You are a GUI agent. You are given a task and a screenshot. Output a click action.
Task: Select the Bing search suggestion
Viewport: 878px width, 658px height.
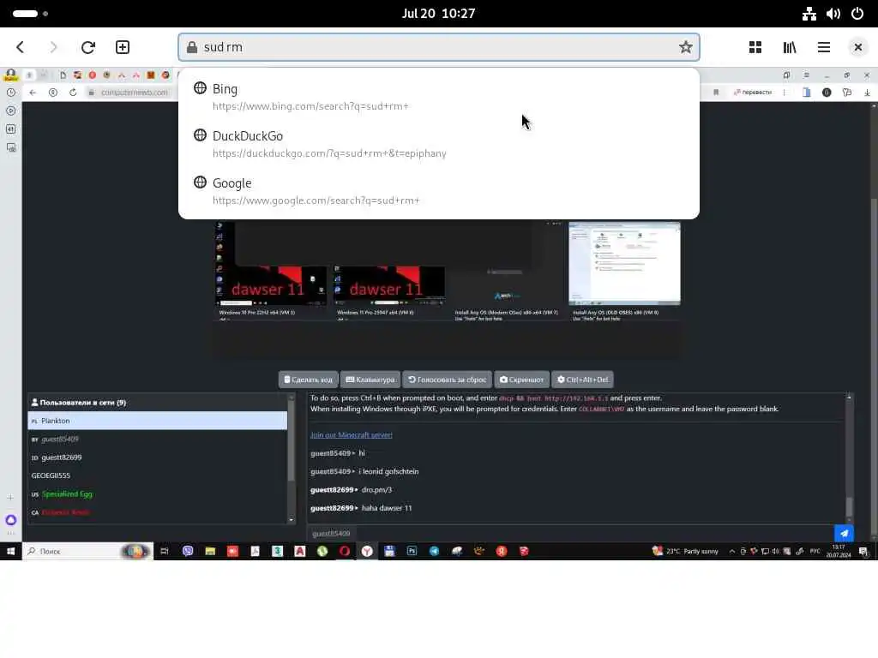pos(439,97)
